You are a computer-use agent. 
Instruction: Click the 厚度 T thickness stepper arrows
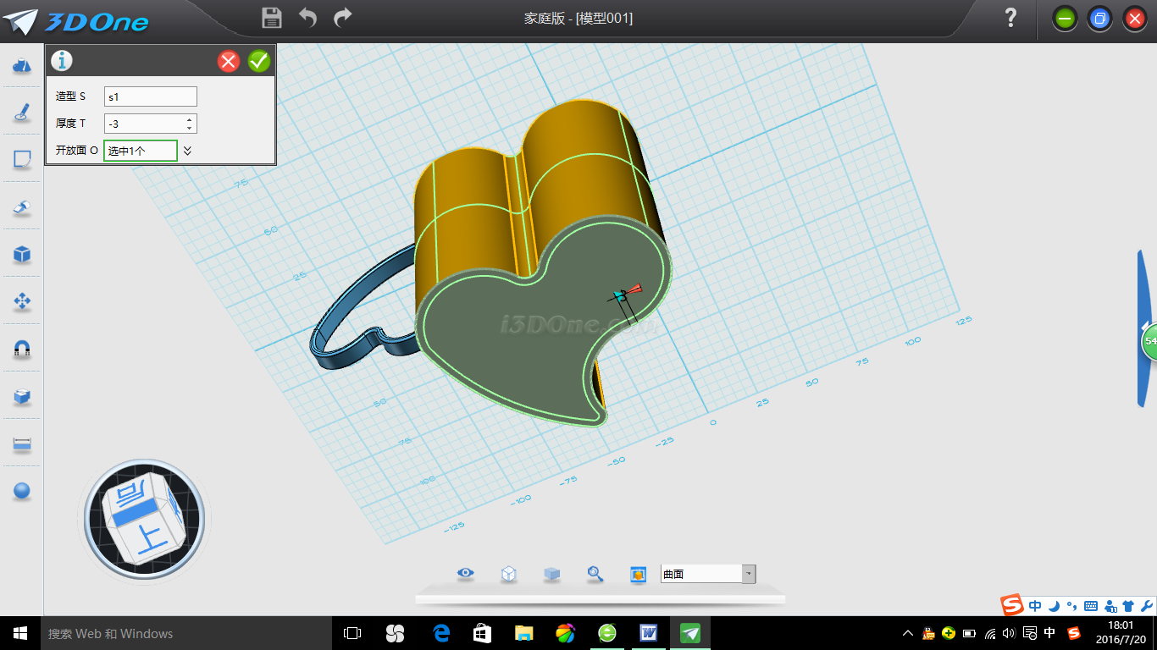[x=190, y=124]
